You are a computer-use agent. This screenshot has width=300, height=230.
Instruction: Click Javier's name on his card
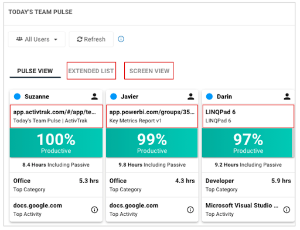click(x=129, y=97)
